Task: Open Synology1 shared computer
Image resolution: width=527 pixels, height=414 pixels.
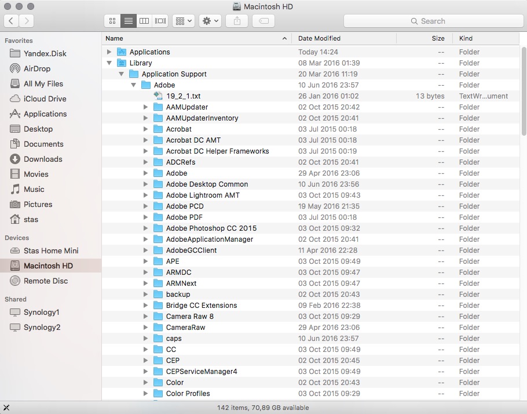Action: [x=51, y=313]
